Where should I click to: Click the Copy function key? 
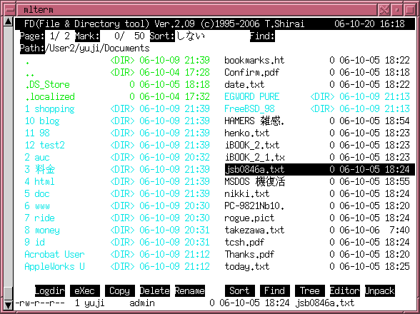[120, 290]
